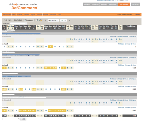This screenshot has width=142, height=121.
Task: Go to previous month with left arrow
Action: 45,20
